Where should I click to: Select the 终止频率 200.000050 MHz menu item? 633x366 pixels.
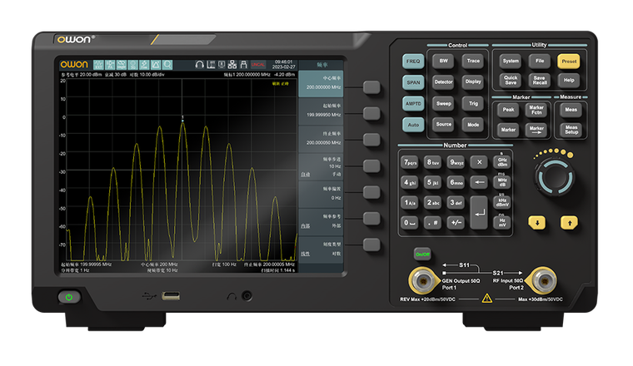point(321,138)
